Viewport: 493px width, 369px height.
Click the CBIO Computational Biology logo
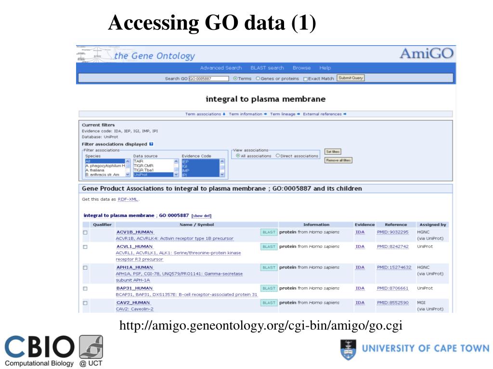(54, 351)
